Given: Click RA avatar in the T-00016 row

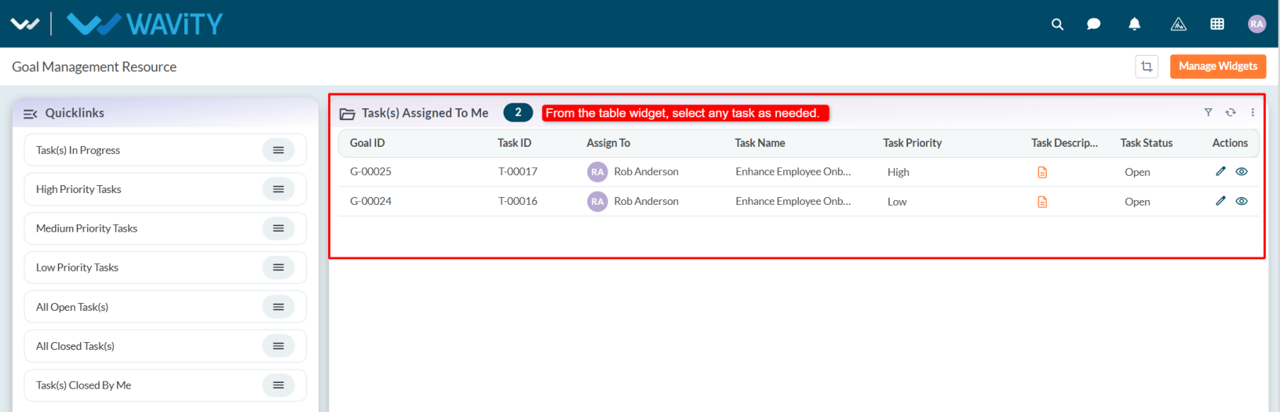Looking at the screenshot, I should [x=597, y=202].
